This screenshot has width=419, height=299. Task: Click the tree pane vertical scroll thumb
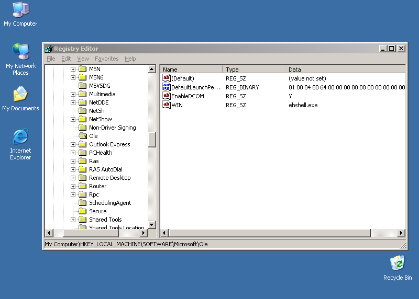152,140
